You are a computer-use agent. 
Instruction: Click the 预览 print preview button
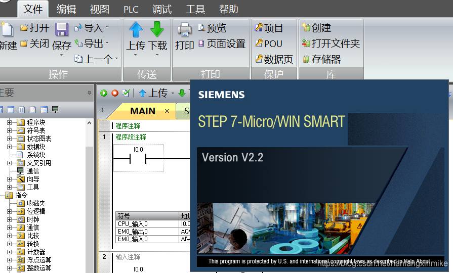(212, 28)
